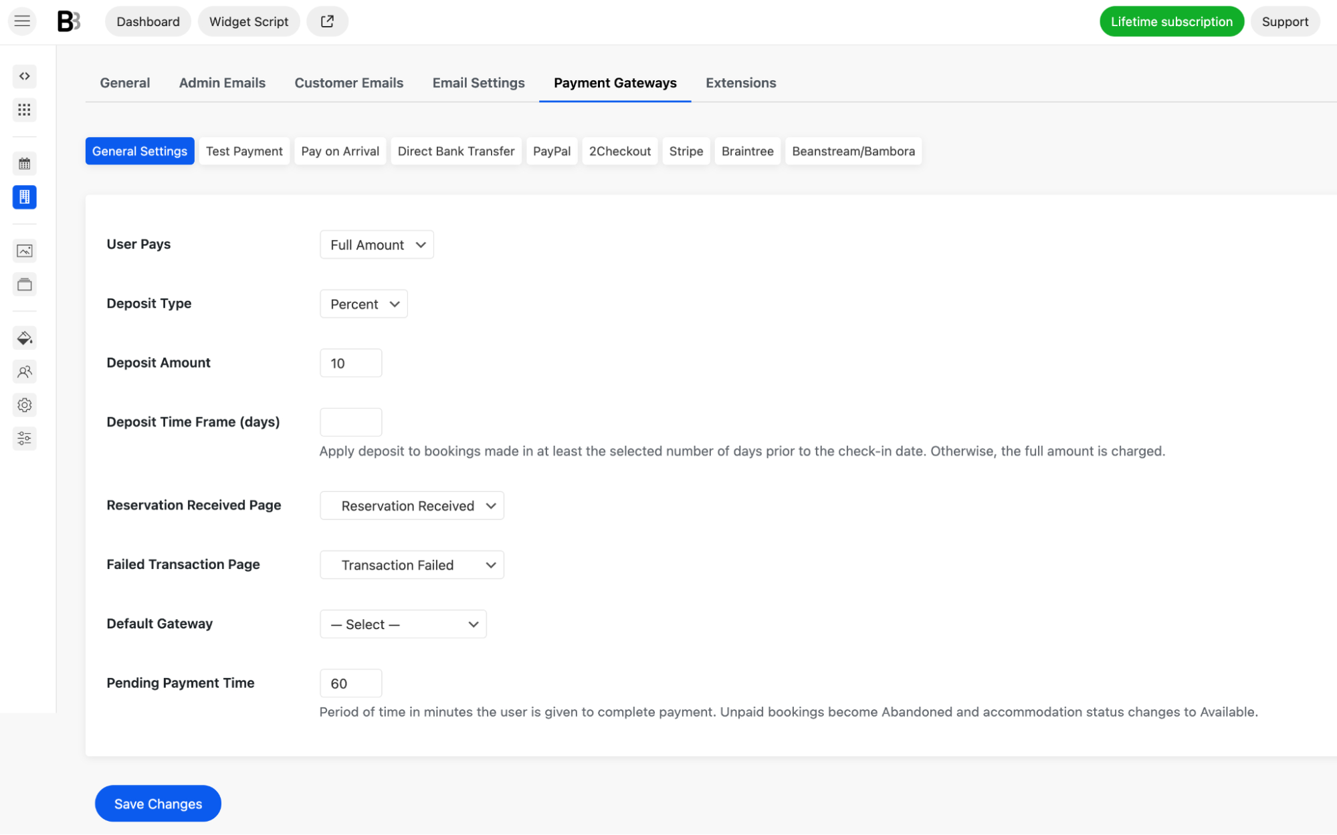The width and height of the screenshot is (1337, 835).
Task: Click the B3 logo
Action: coord(68,21)
